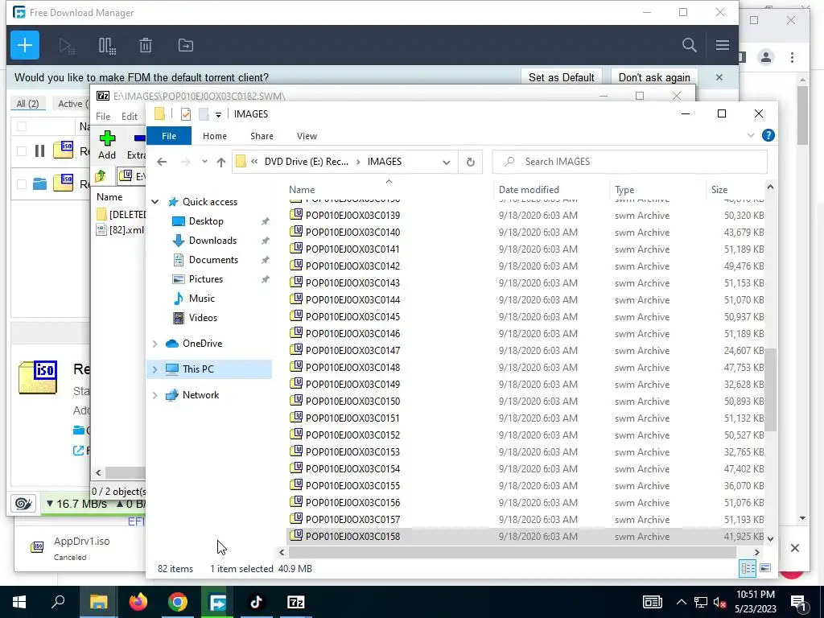Open the View ribbon tab
824x618 pixels.
tap(307, 136)
